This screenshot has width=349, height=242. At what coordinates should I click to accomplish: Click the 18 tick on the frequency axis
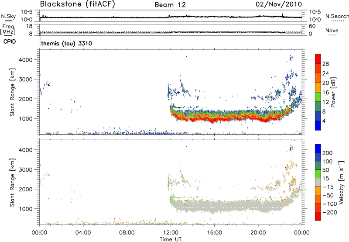pos(29,26)
